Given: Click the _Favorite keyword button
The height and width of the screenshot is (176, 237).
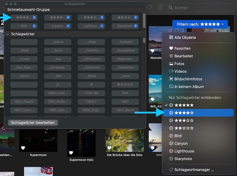Looking at the screenshot, I should point(91,51).
